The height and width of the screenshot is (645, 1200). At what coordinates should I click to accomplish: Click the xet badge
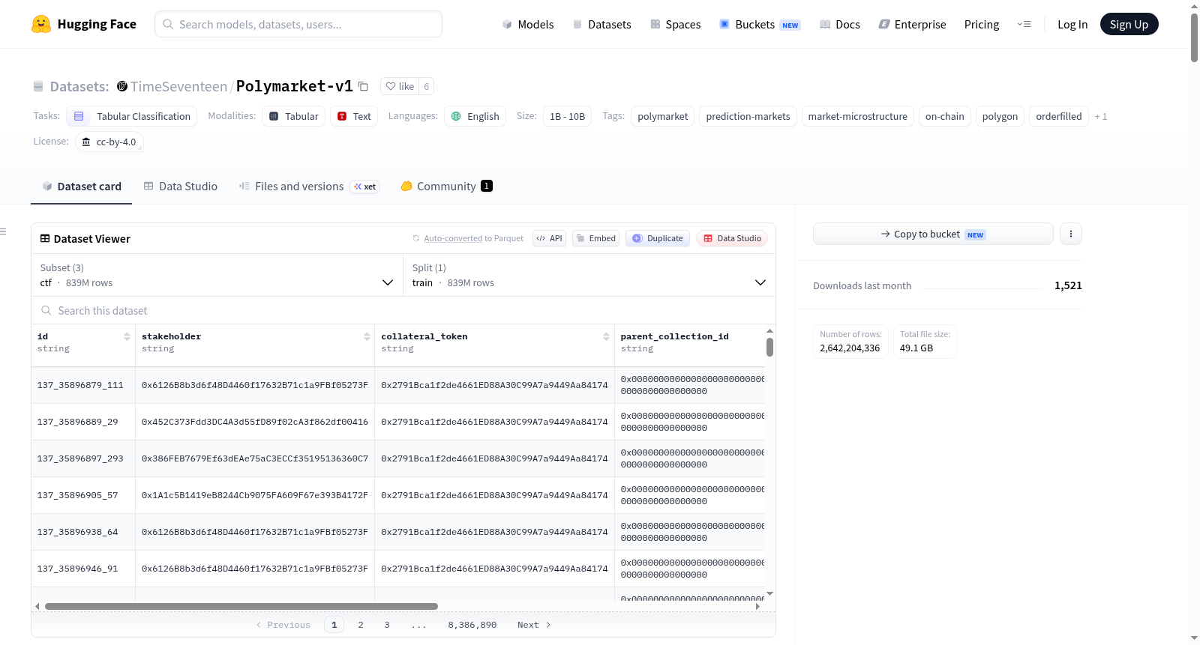365,187
